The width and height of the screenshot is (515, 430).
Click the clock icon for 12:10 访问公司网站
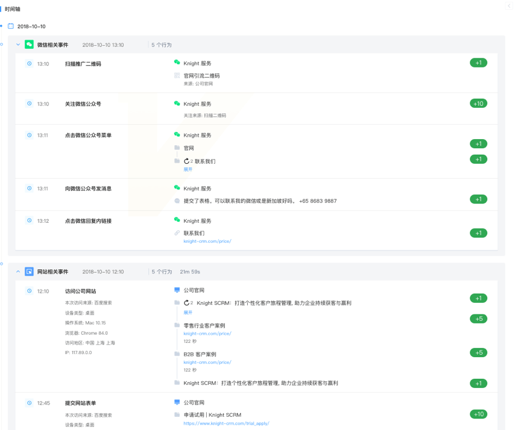30,291
